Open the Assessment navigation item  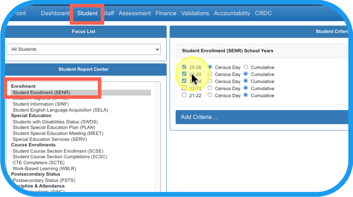point(135,14)
